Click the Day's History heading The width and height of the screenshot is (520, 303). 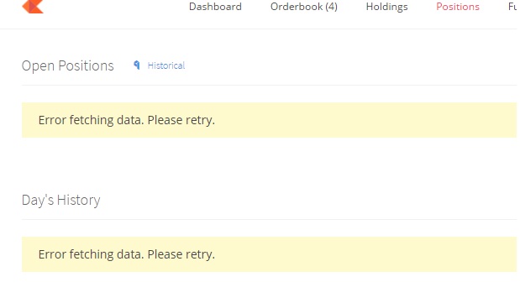pos(61,201)
